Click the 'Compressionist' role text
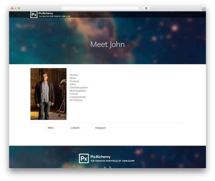The width and height of the screenshot is (215, 181). [x=78, y=97]
